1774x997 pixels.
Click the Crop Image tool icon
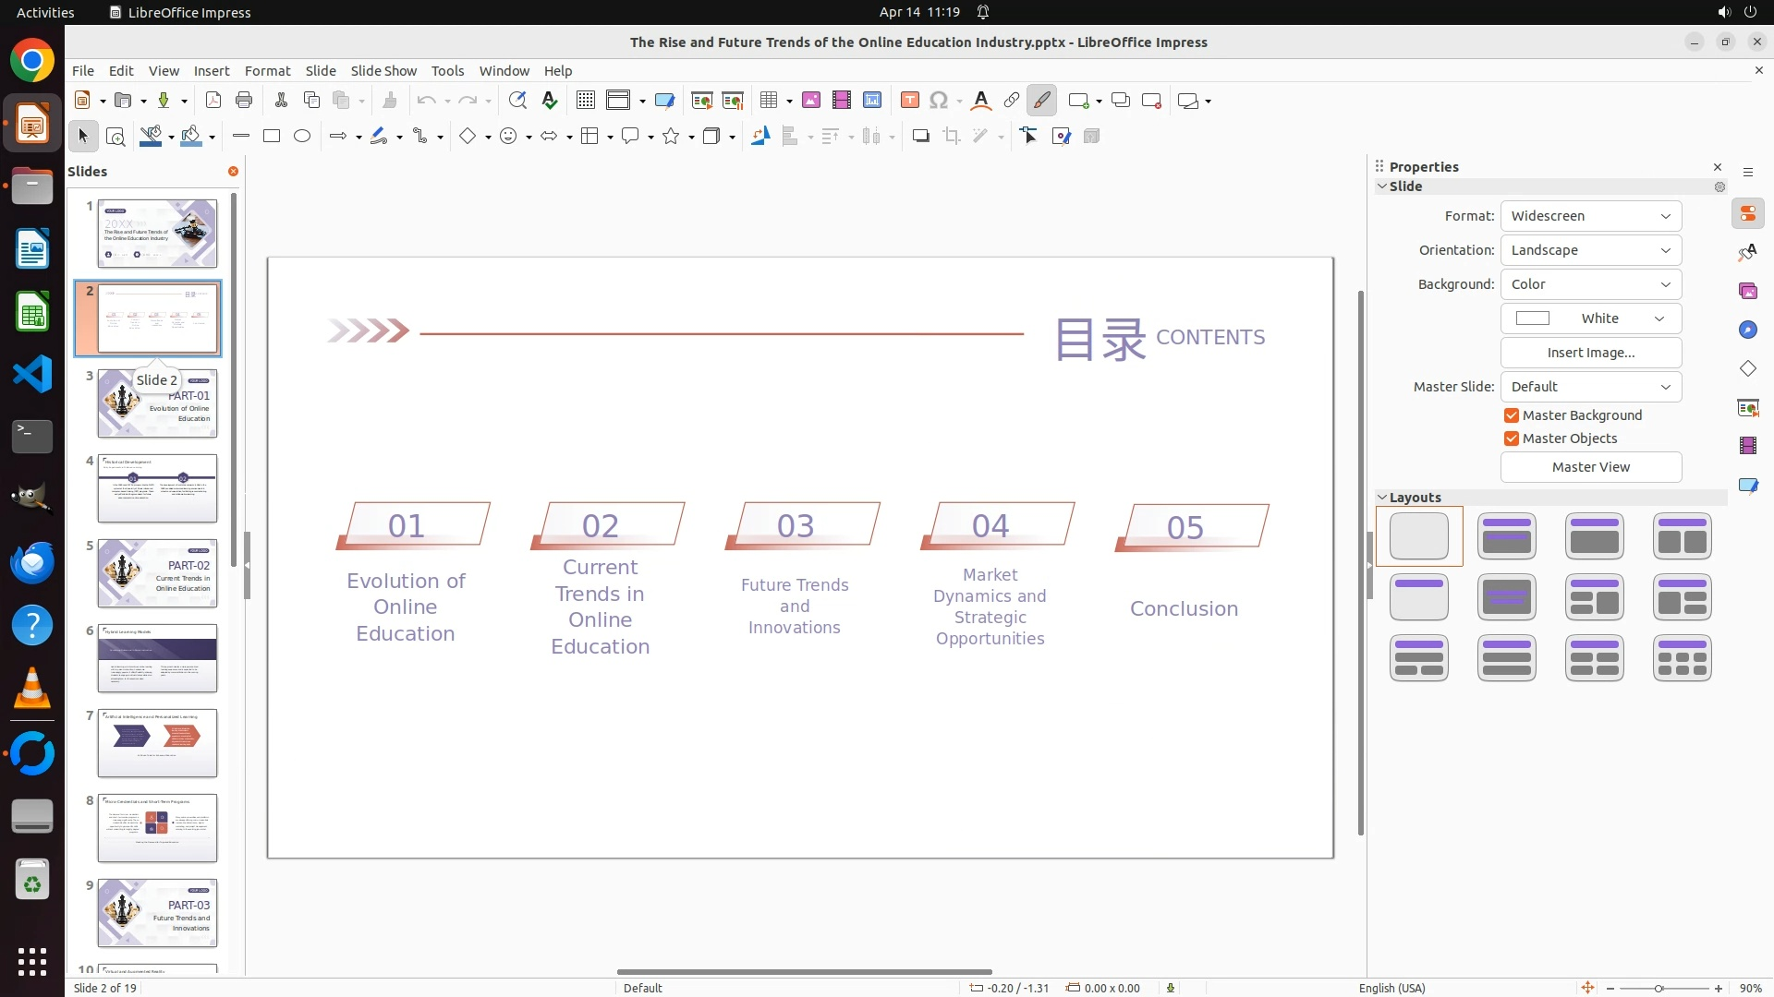[x=951, y=137]
